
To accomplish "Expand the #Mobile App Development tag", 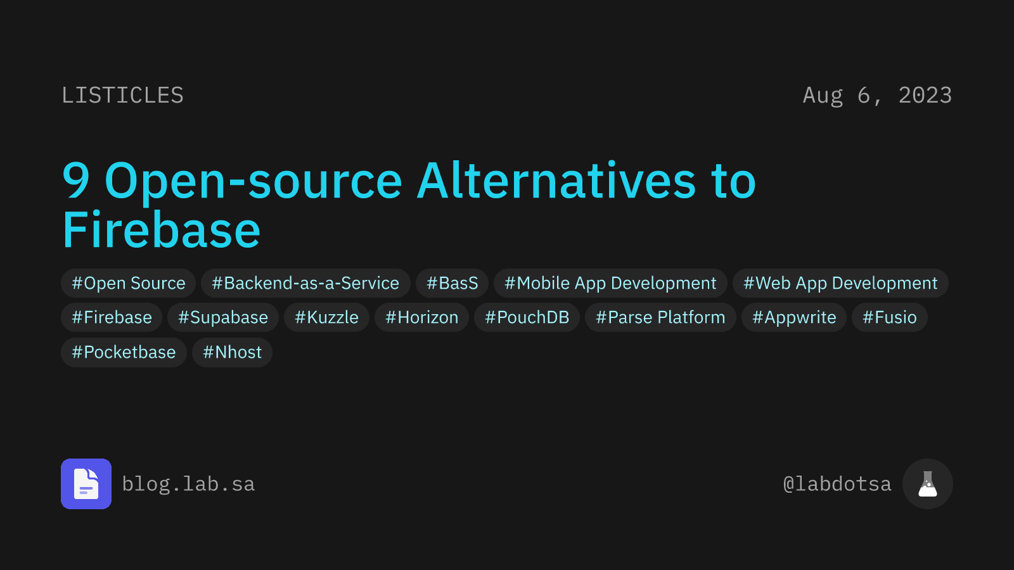I will tap(610, 283).
